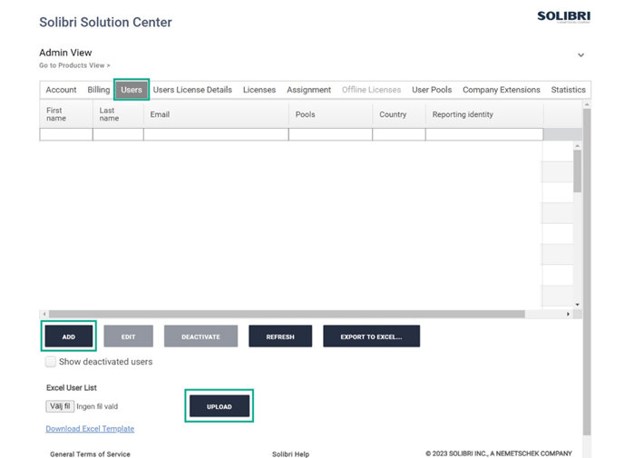This screenshot has width=624, height=458.
Task: Click the Email filter input field
Action: (x=216, y=134)
